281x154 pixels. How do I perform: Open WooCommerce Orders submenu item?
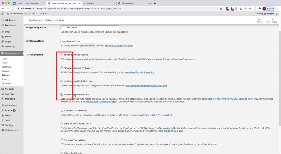tap(5, 63)
